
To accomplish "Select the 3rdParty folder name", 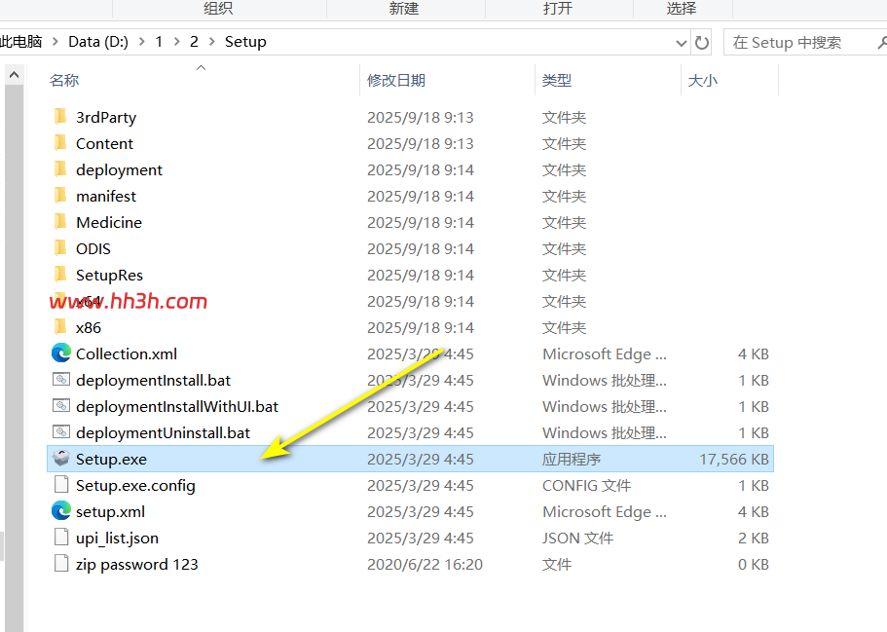I will pyautogui.click(x=106, y=117).
